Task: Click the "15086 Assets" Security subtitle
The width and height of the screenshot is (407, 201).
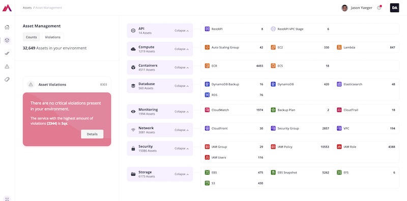Action: (x=148, y=151)
